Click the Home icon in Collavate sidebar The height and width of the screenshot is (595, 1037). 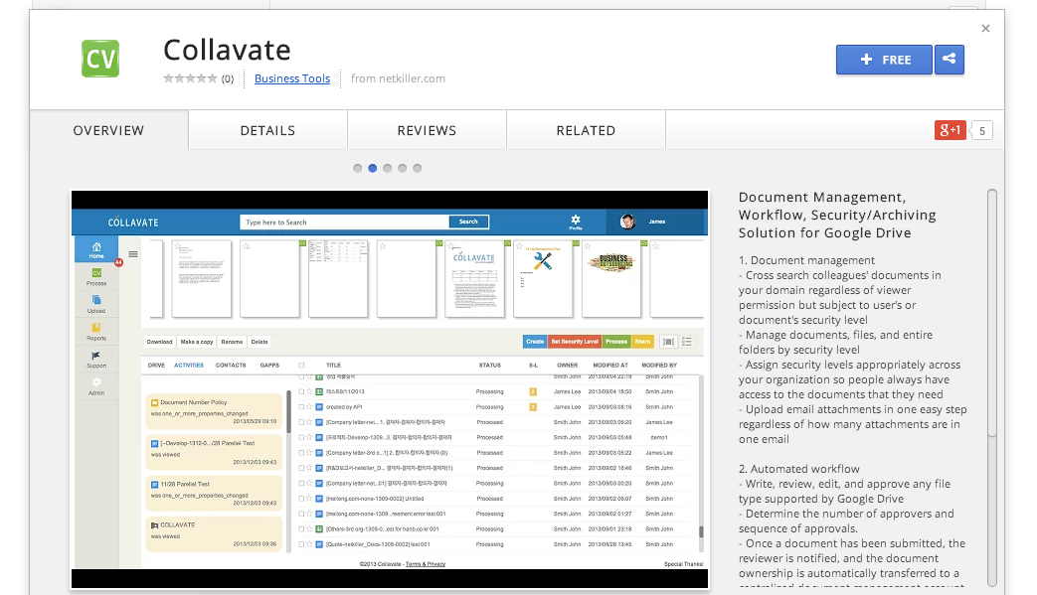tap(96, 249)
